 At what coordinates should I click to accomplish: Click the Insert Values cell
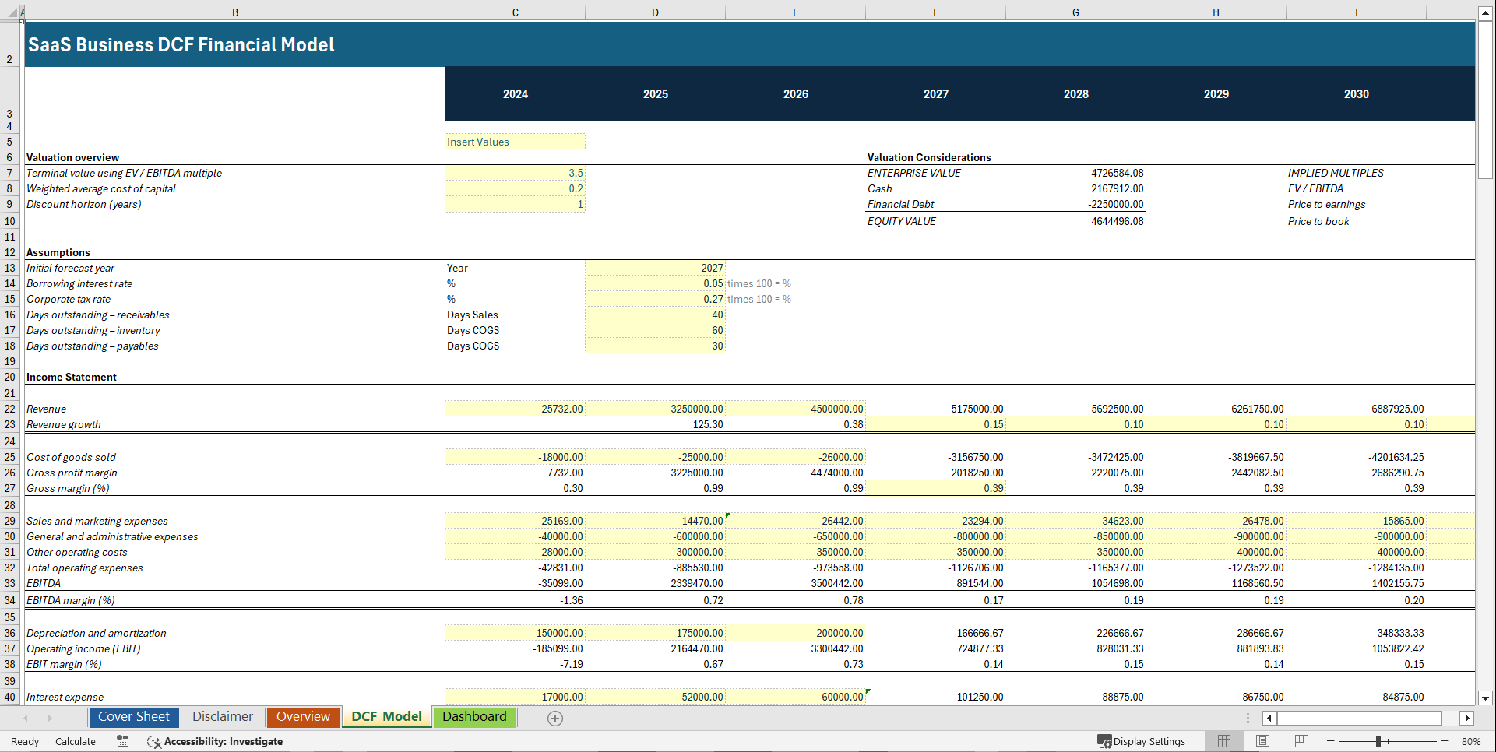[x=514, y=142]
